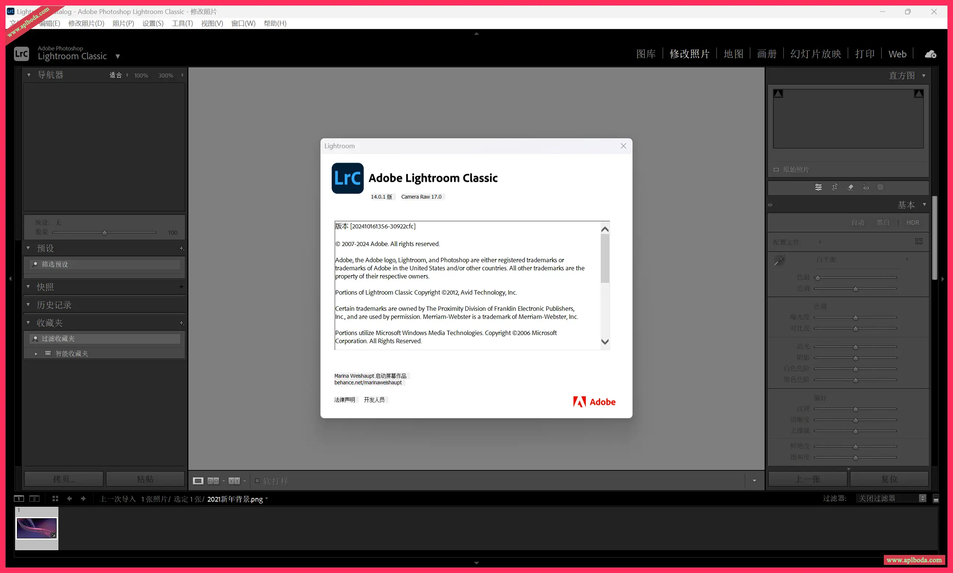Open the 白平衡 white balance dropdown
The height and width of the screenshot is (573, 953).
click(907, 260)
